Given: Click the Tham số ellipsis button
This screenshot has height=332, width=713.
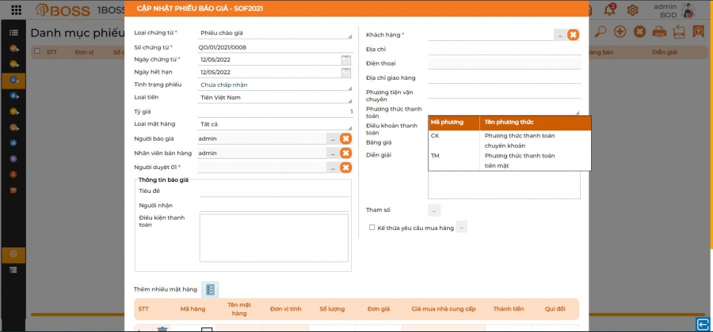Looking at the screenshot, I should coord(434,210).
